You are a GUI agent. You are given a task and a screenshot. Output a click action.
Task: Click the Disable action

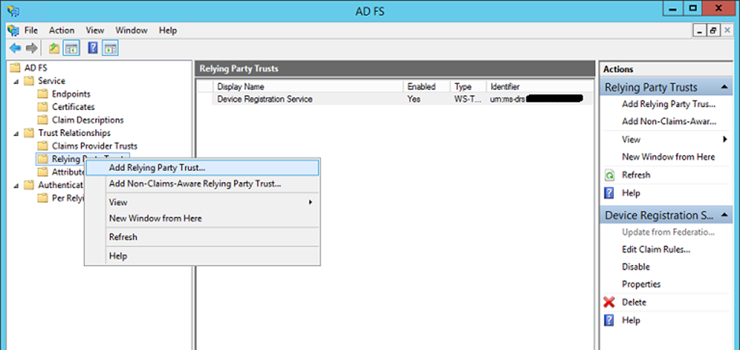click(636, 267)
